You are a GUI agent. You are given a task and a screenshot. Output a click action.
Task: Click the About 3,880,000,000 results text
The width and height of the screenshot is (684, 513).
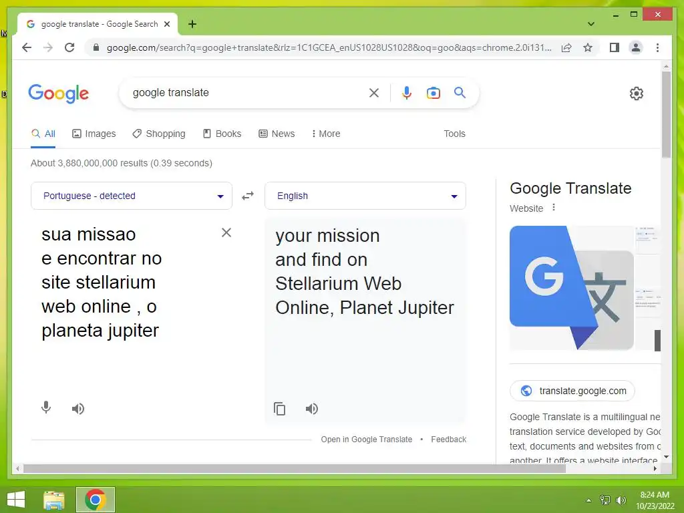(122, 163)
